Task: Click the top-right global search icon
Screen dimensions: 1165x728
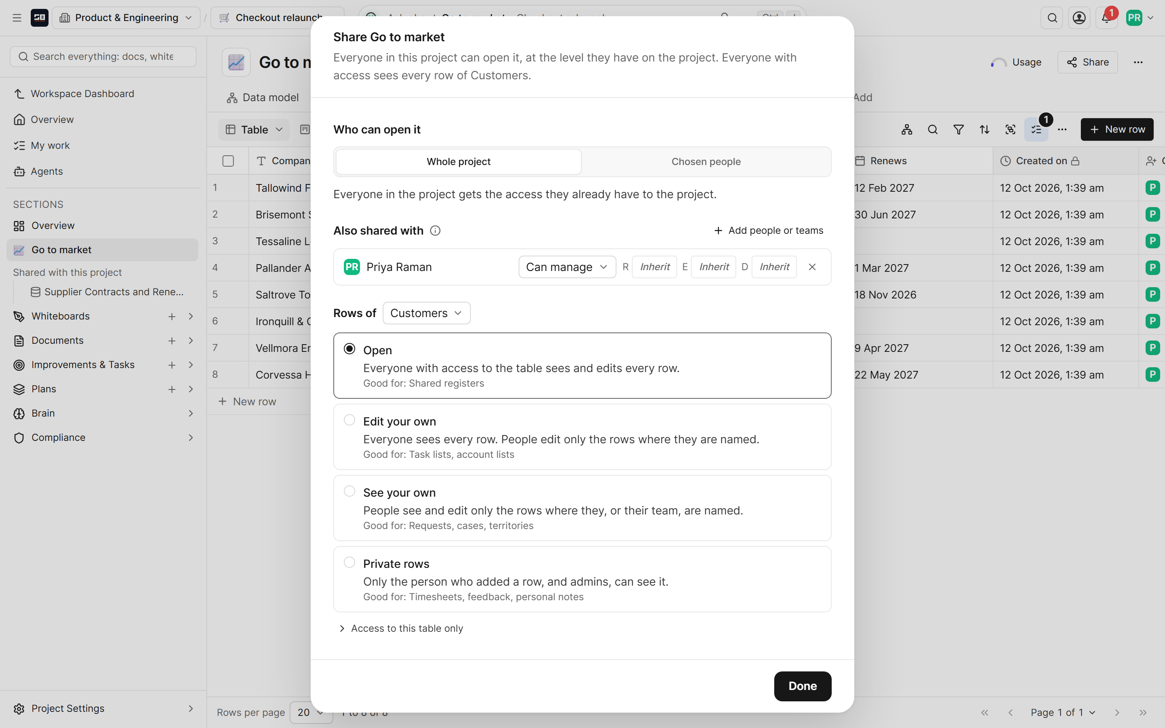Action: coord(1052,18)
